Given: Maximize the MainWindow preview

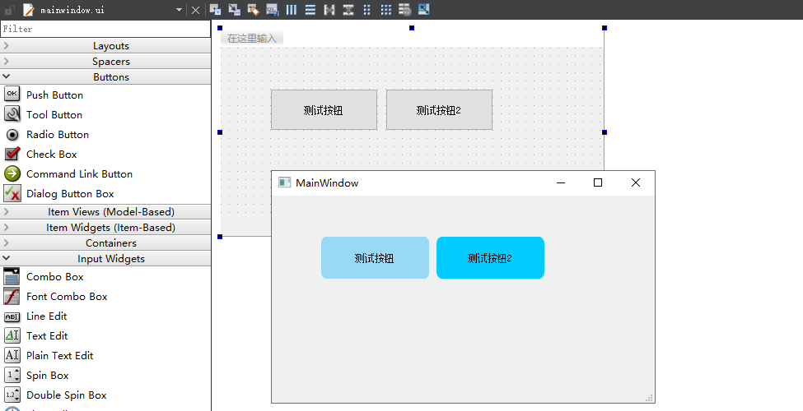Looking at the screenshot, I should (x=598, y=182).
